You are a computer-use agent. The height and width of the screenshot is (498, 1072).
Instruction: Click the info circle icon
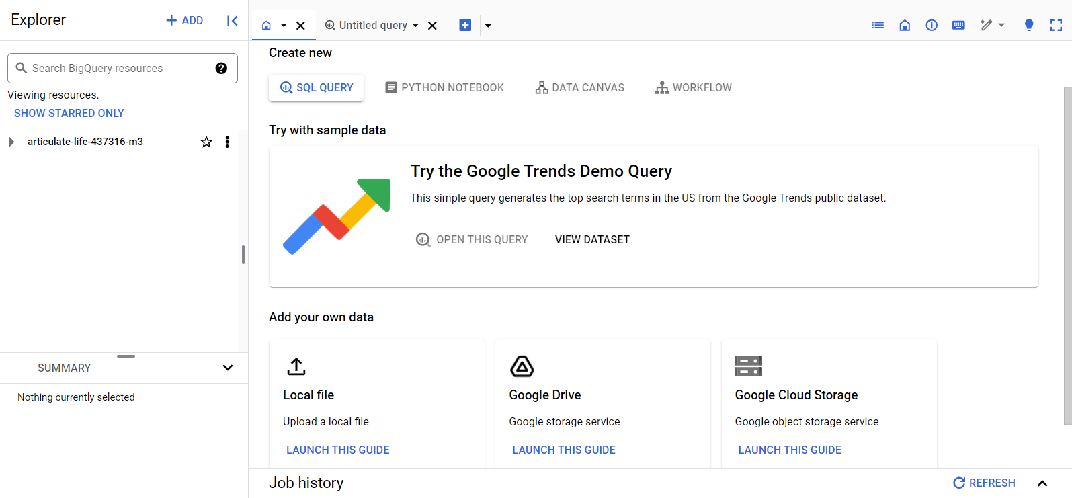(x=932, y=25)
